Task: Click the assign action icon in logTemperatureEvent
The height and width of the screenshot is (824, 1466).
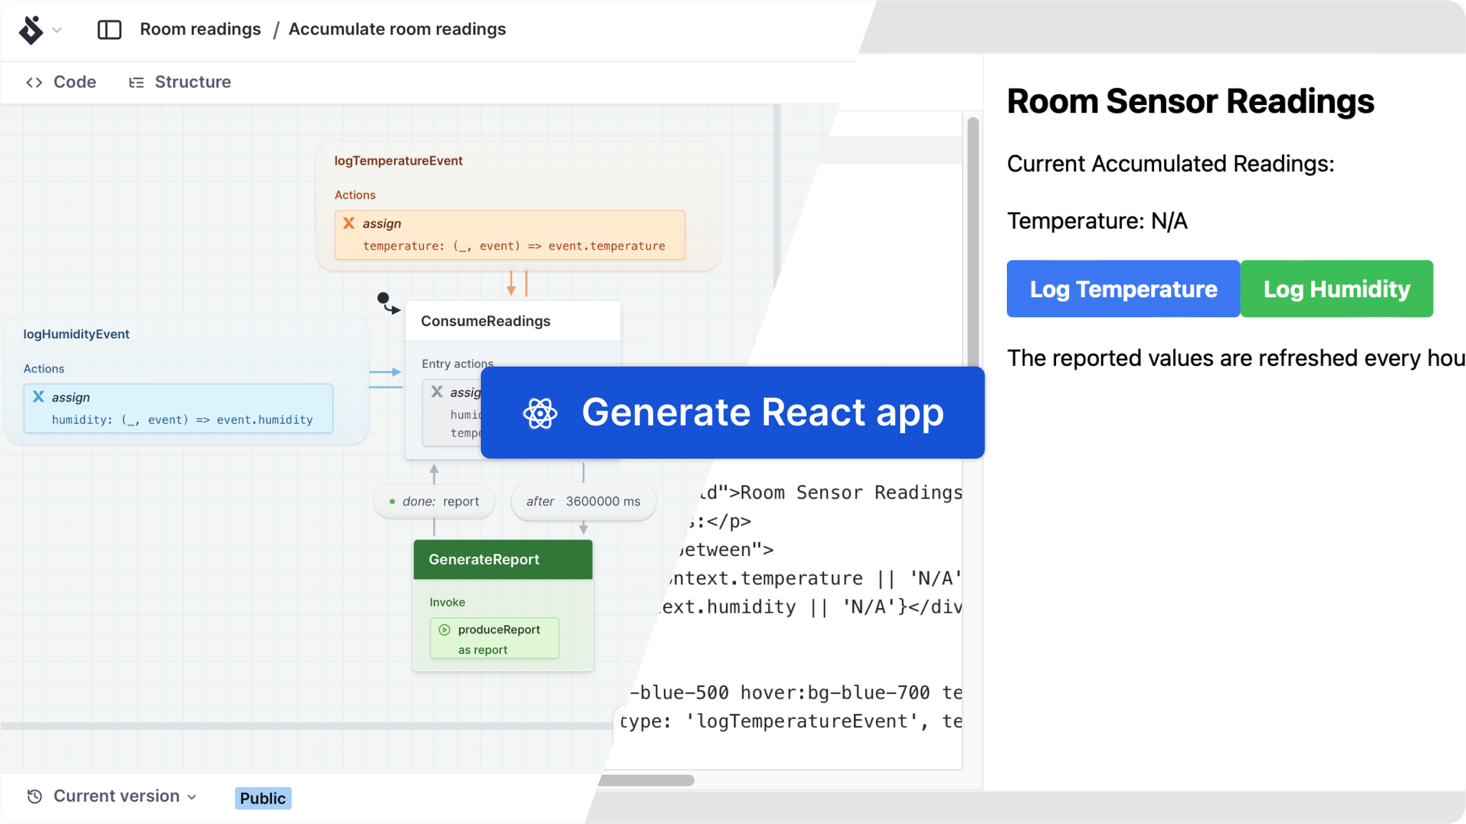Action: pyautogui.click(x=349, y=223)
